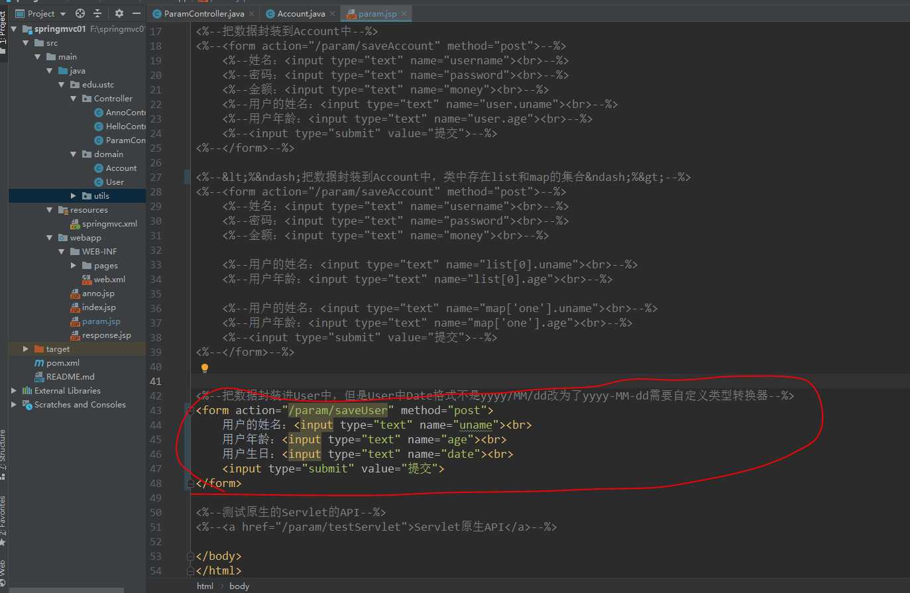Click index.jsp file icon
Viewport: 910px width, 593px height.
(x=75, y=307)
